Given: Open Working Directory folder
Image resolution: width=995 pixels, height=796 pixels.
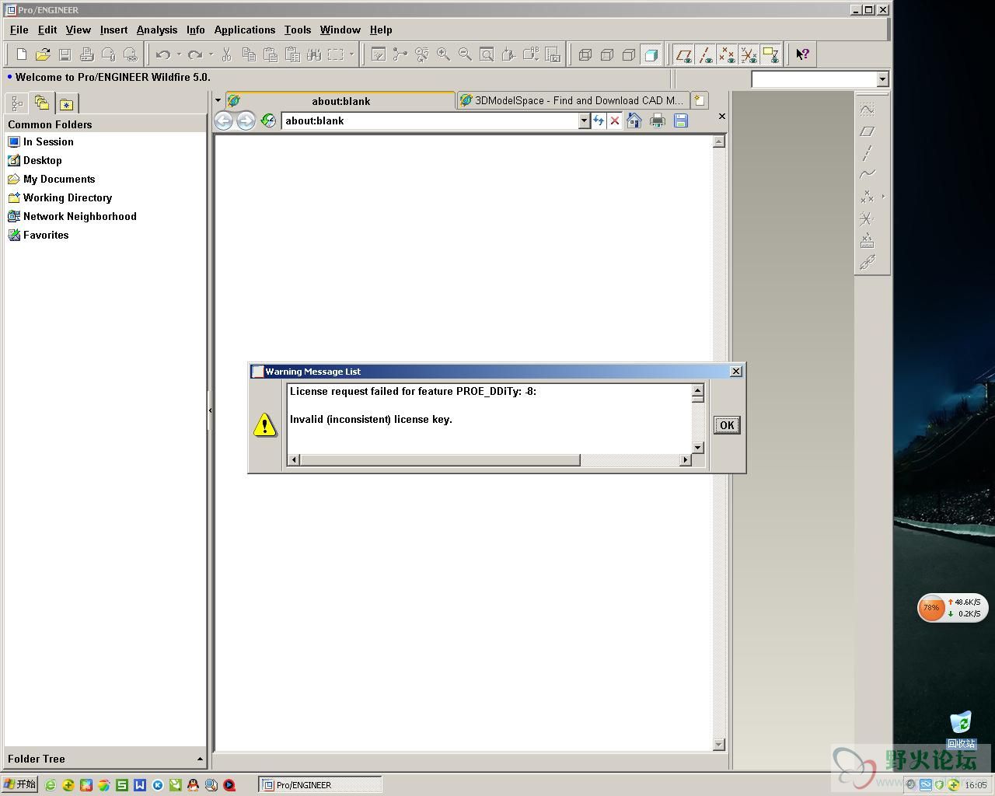Looking at the screenshot, I should pos(67,197).
